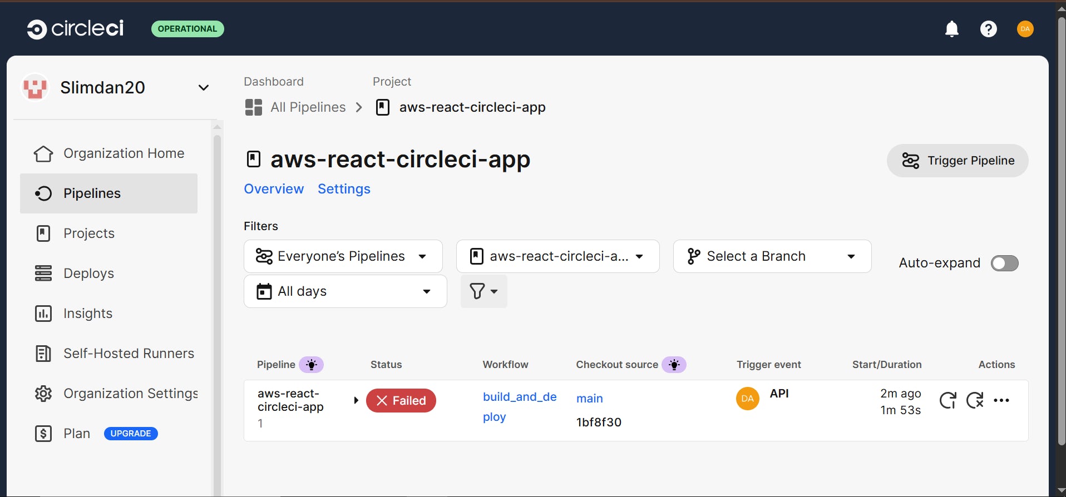Click the rerun from failed icon
This screenshot has width=1066, height=497.
coord(975,400)
